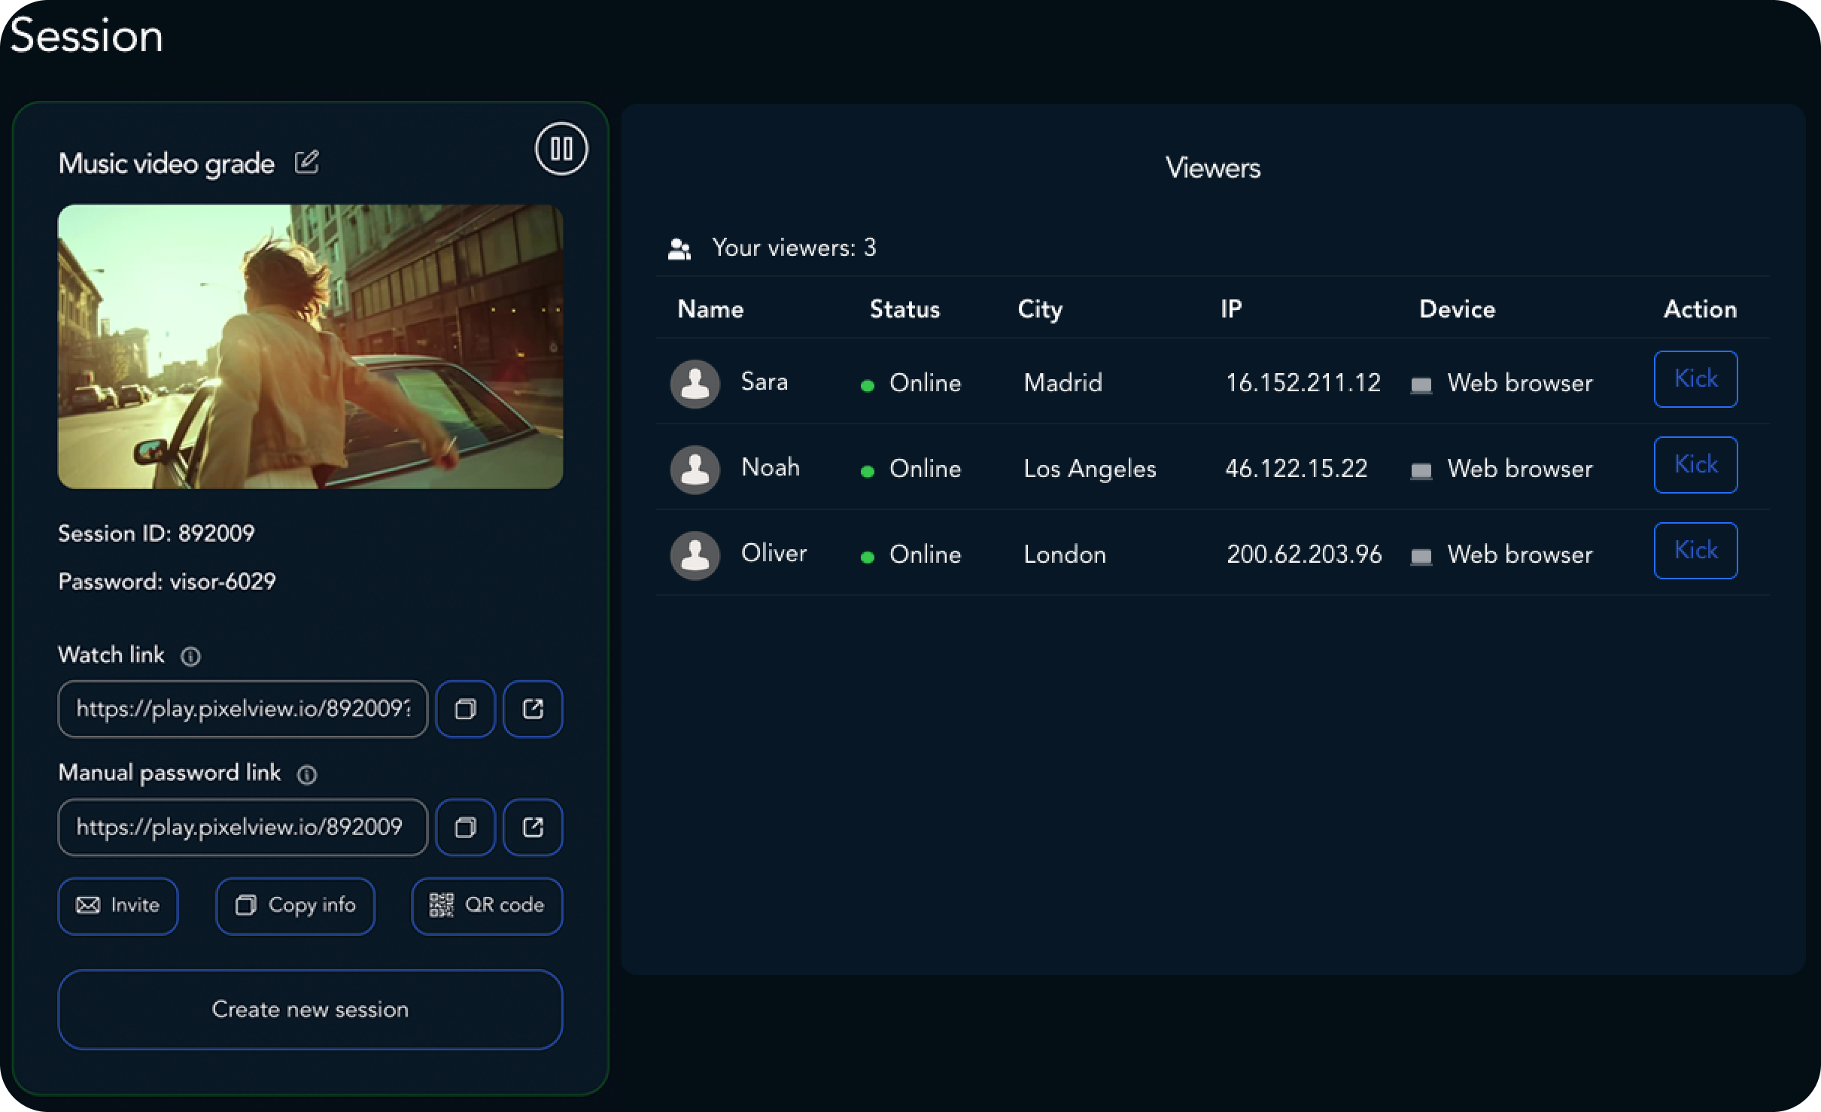Click Oliver's avatar icon

(x=695, y=555)
